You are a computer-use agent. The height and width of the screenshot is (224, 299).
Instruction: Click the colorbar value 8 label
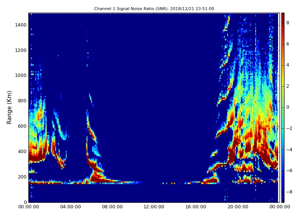point(288,23)
